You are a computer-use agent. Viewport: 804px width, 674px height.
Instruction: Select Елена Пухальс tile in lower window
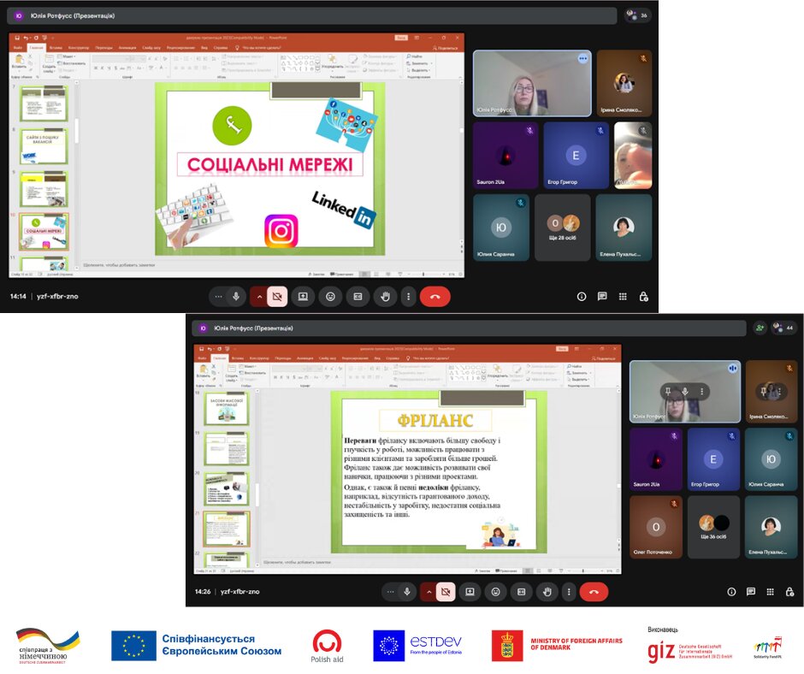(x=771, y=527)
